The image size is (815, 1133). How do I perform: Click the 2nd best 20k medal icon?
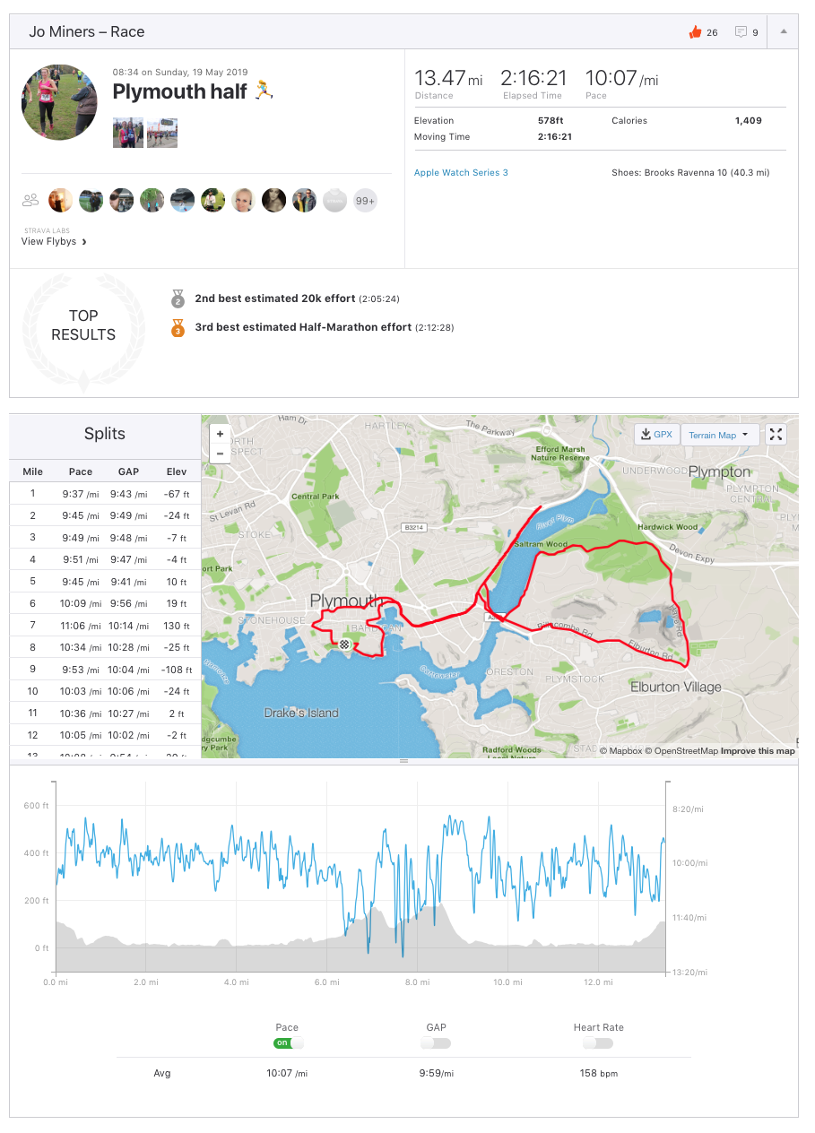pos(178,298)
